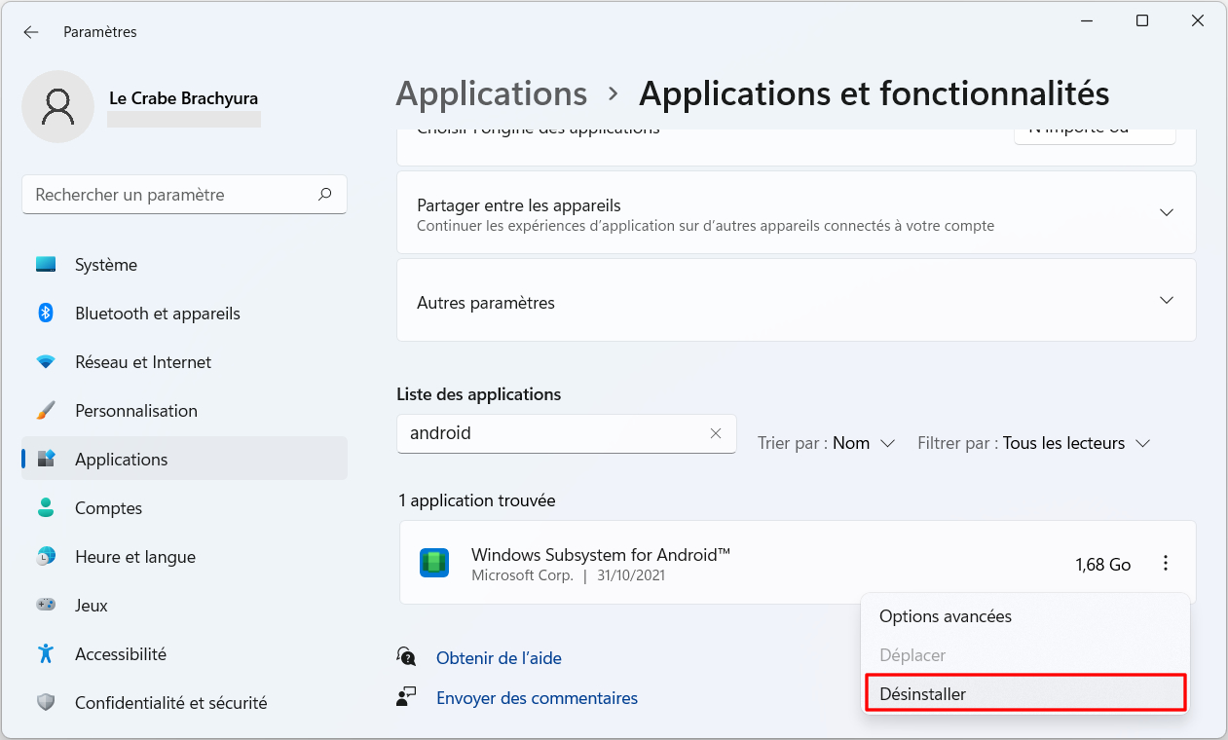Click the Bluetooth icon in the sidebar
Screen dimensions: 1228x740
click(46, 313)
